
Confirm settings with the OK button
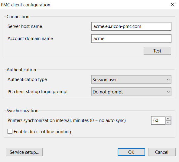pyautogui.click(x=131, y=152)
